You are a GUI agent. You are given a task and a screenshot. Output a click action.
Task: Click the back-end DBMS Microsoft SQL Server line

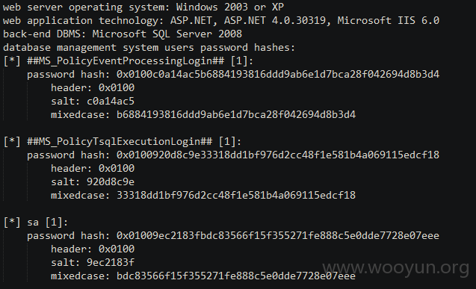click(123, 34)
